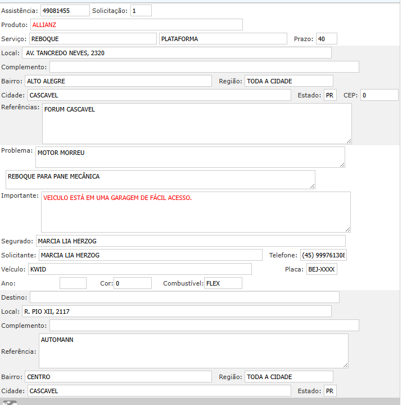
Task: Click the empty Ano field
Action: coord(73,283)
